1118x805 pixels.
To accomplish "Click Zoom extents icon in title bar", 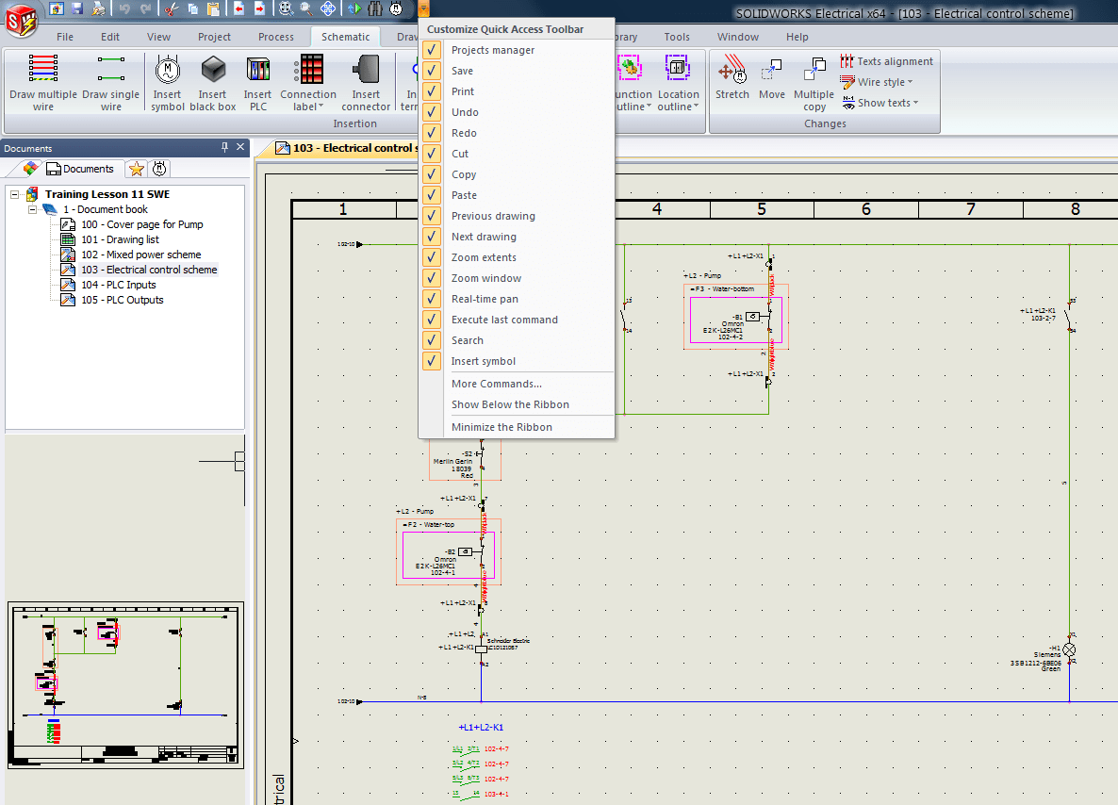I will point(286,8).
